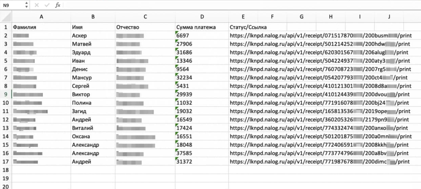Click the Статус/Ссылка header cell
This screenshot has height=189, width=421.
242,27
